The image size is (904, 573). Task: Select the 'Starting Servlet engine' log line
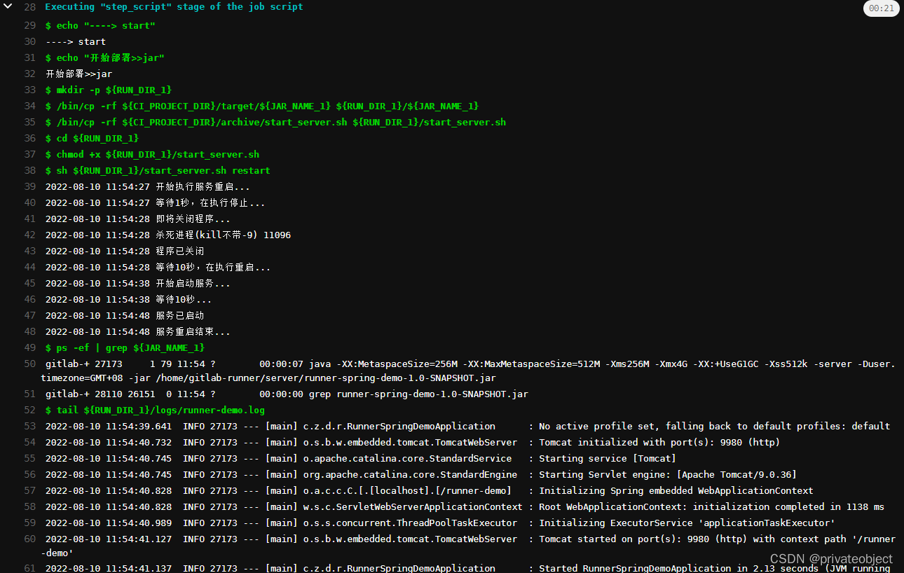point(420,474)
